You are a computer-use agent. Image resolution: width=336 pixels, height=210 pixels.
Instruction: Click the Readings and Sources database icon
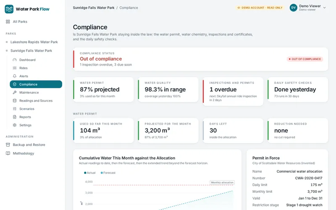tap(15, 100)
